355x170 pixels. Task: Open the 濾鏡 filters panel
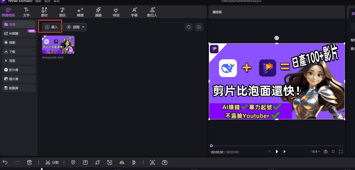(x=98, y=12)
